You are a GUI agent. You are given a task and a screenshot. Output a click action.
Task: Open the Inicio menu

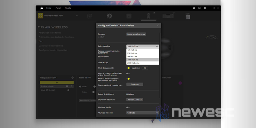coord(49,8)
